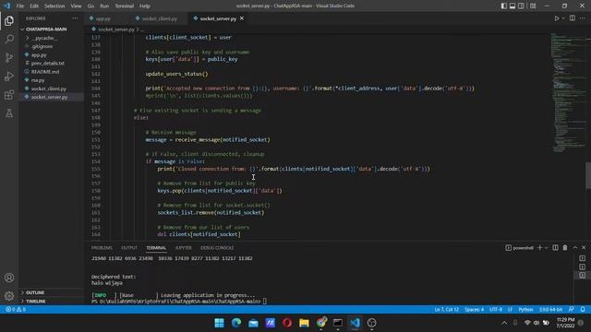The image size is (591, 332).
Task: Open the File menu
Action: [20, 6]
